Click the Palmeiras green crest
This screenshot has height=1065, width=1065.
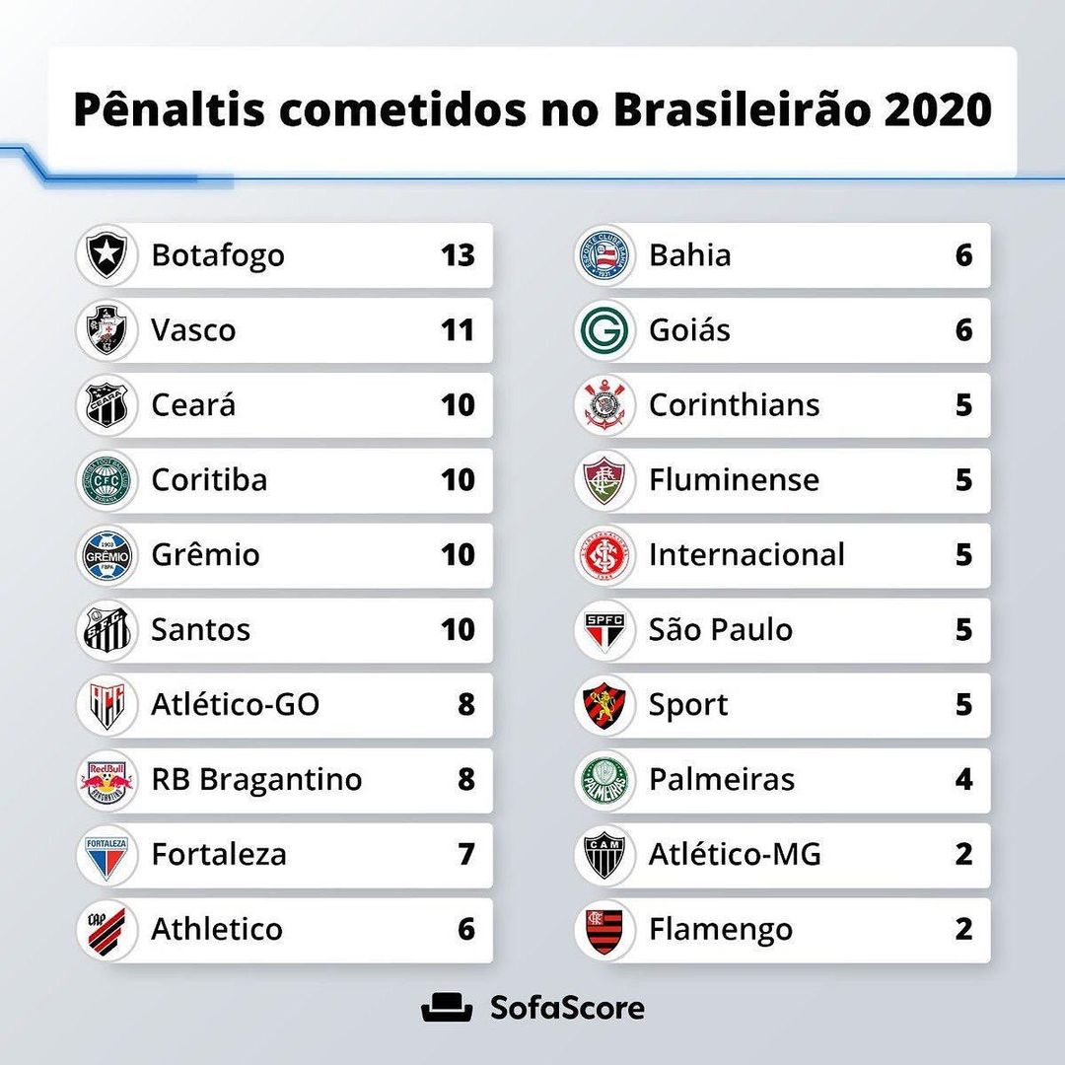[x=603, y=780]
